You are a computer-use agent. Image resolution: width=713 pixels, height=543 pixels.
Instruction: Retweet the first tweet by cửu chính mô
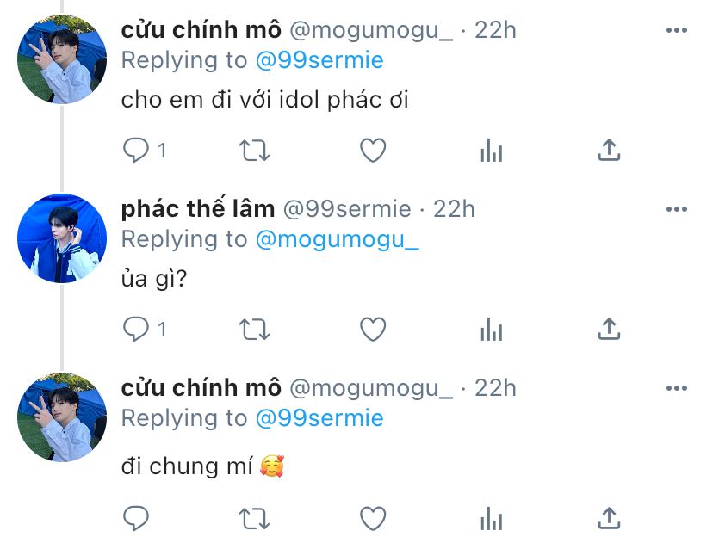click(254, 151)
